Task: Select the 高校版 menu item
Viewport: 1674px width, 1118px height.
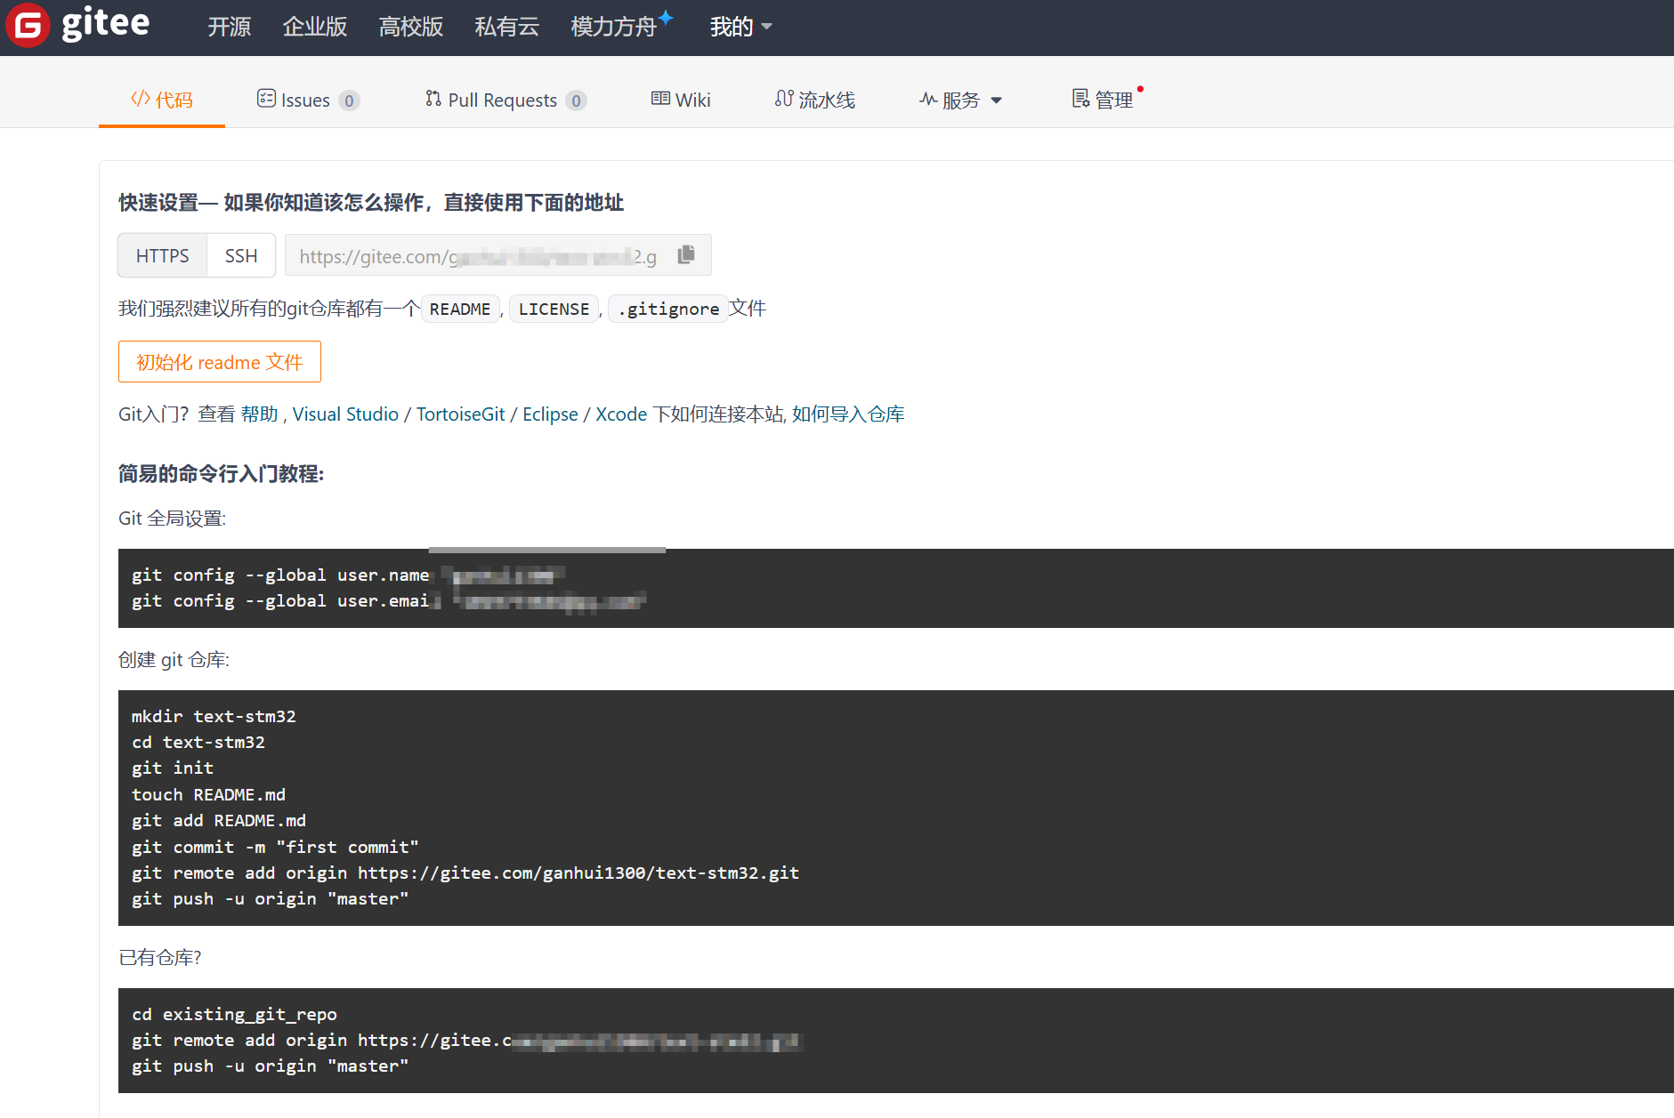Action: [410, 27]
